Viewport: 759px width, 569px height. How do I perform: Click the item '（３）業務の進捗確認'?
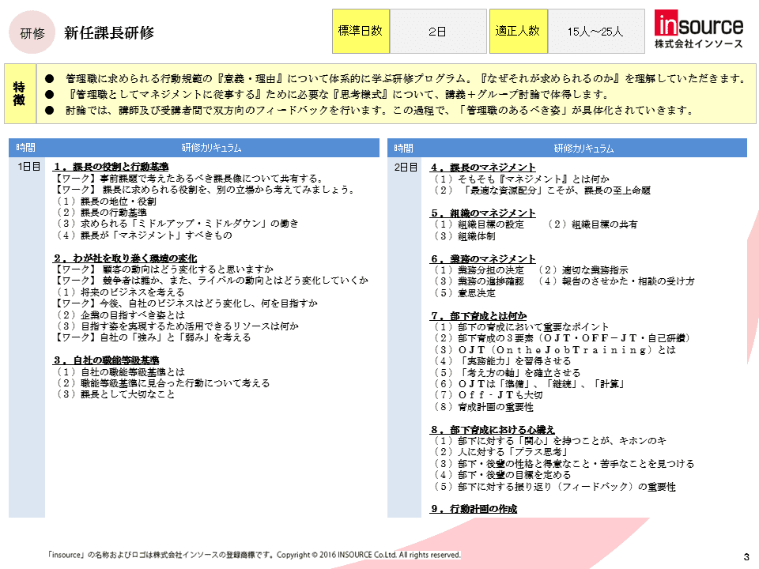[x=478, y=281]
